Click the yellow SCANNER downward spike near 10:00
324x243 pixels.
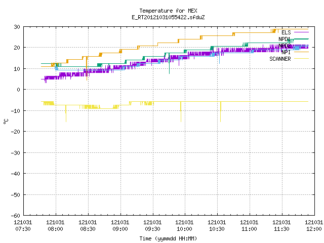click(181, 111)
